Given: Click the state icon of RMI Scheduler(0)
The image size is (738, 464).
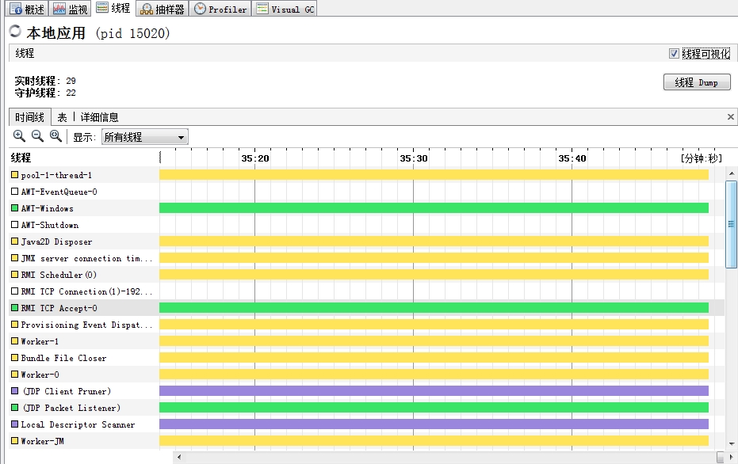Looking at the screenshot, I should tap(14, 275).
